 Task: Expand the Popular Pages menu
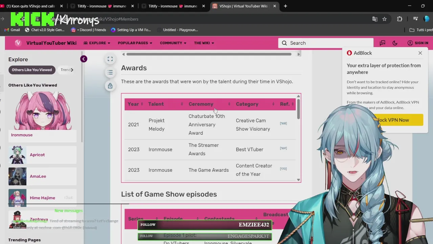(x=135, y=43)
